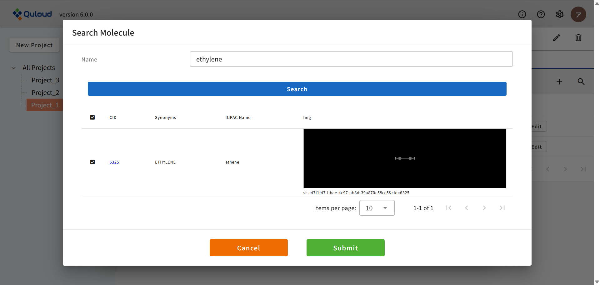The height and width of the screenshot is (285, 600).
Task: Toggle the select-all checkbox in table header
Action: [x=92, y=117]
